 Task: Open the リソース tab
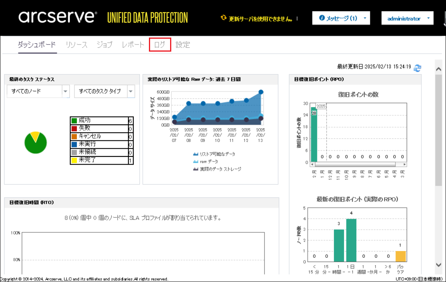[76, 45]
